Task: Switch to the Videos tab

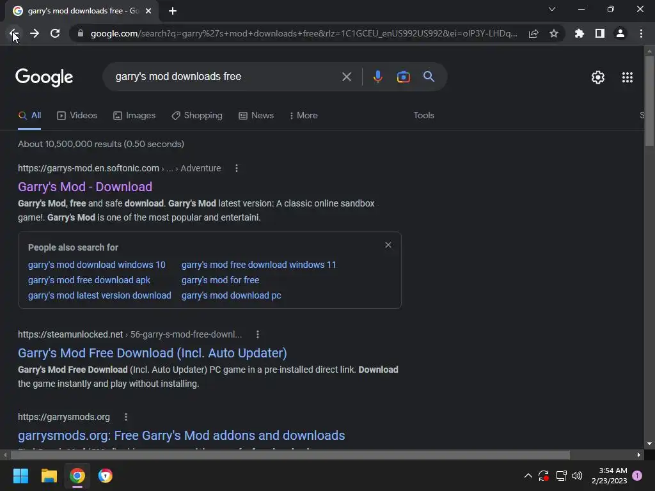Action: 77,116
